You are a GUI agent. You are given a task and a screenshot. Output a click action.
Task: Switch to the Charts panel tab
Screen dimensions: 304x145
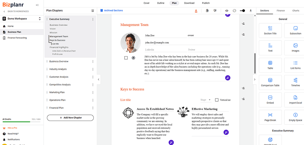[296, 11]
